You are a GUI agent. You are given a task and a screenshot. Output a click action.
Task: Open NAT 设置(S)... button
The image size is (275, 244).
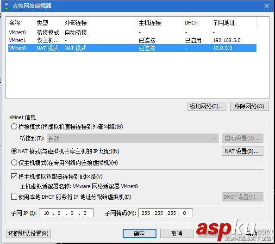click(243, 151)
